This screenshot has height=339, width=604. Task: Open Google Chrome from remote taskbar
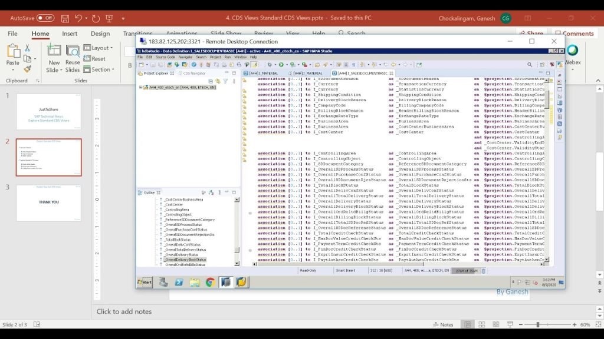pos(210,282)
